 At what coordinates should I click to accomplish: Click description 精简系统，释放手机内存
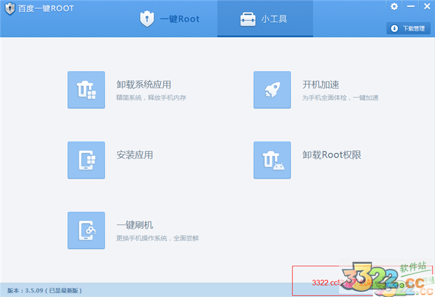tap(151, 98)
